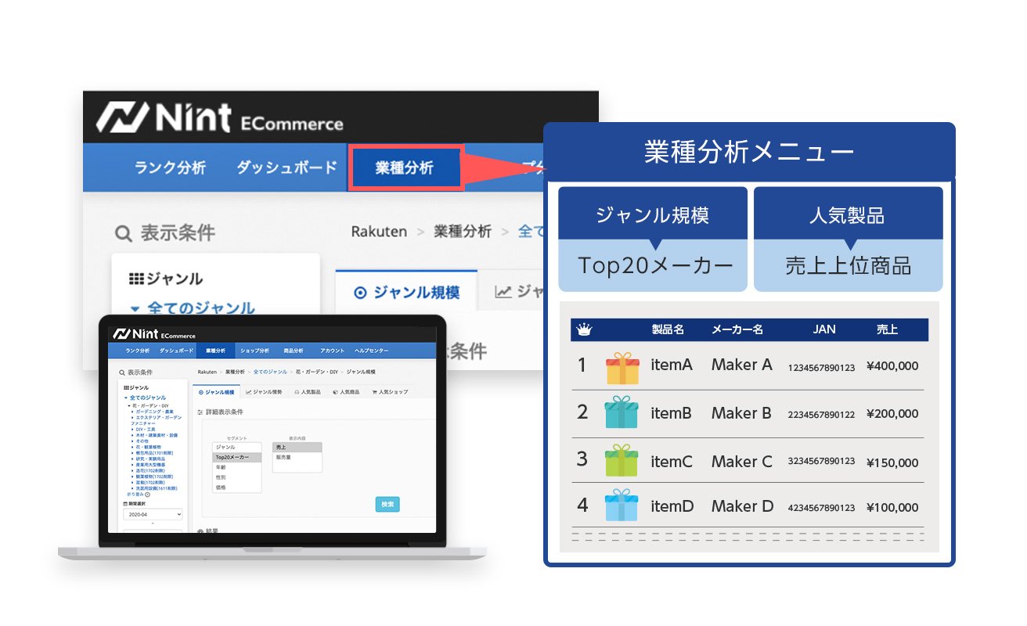
Task: Click the enlarged magnifier icon beside 表示条件
Action: [123, 234]
